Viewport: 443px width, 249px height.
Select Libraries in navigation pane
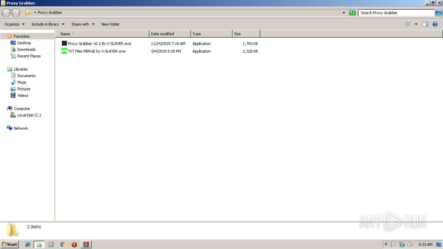pos(21,69)
